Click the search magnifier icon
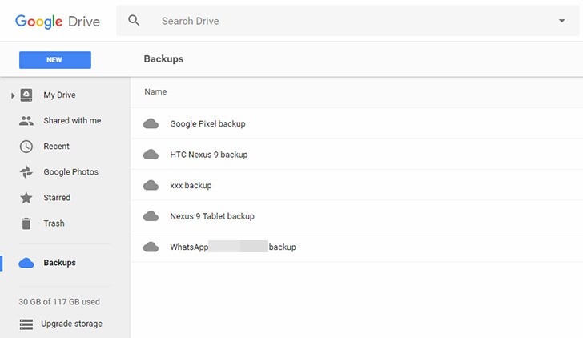 (134, 21)
